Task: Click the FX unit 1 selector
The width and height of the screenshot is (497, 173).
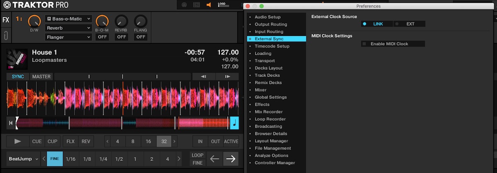Action: [x=19, y=19]
